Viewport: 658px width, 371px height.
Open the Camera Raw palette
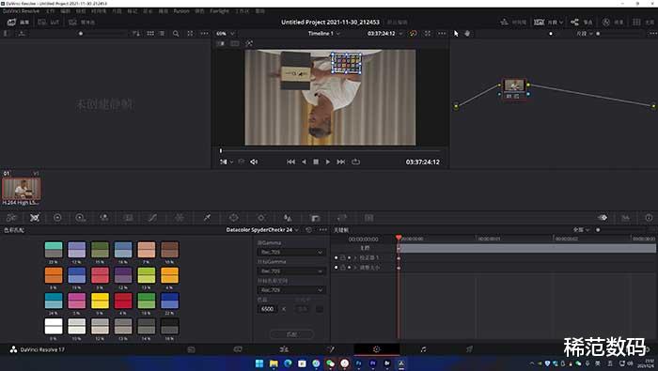pos(11,218)
